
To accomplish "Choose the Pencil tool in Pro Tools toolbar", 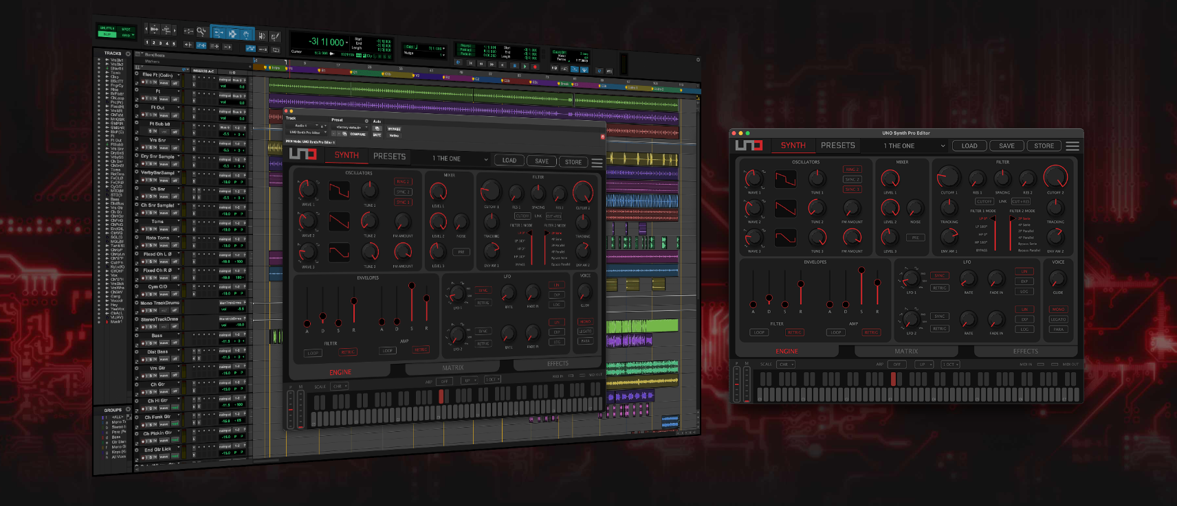I will click(x=276, y=36).
